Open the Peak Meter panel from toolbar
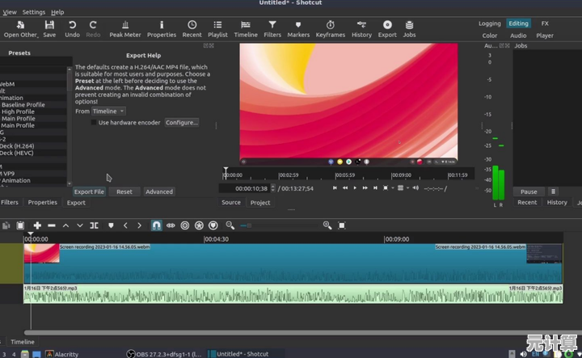The width and height of the screenshot is (582, 358). (124, 29)
